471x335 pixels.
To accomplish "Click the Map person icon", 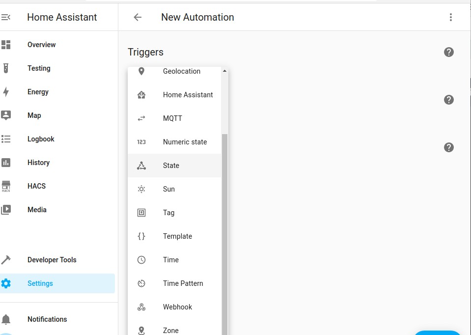I will click(x=6, y=115).
